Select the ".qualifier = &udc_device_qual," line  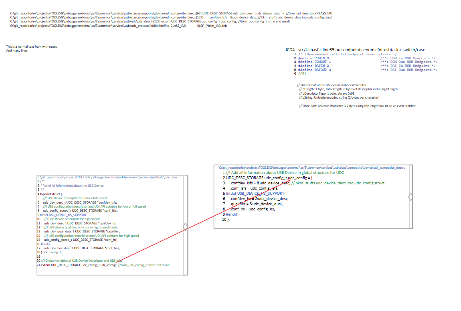[256, 204]
